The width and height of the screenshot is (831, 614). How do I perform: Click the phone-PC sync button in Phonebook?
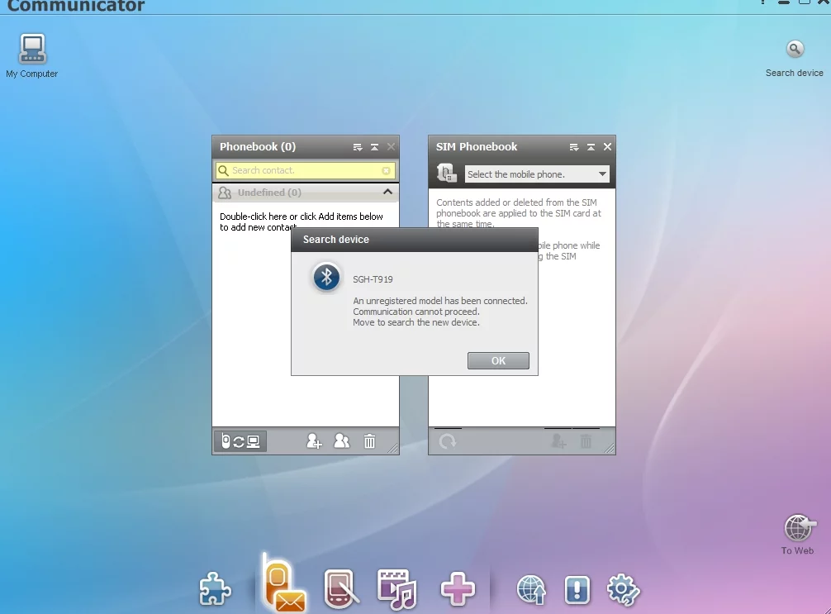(240, 441)
